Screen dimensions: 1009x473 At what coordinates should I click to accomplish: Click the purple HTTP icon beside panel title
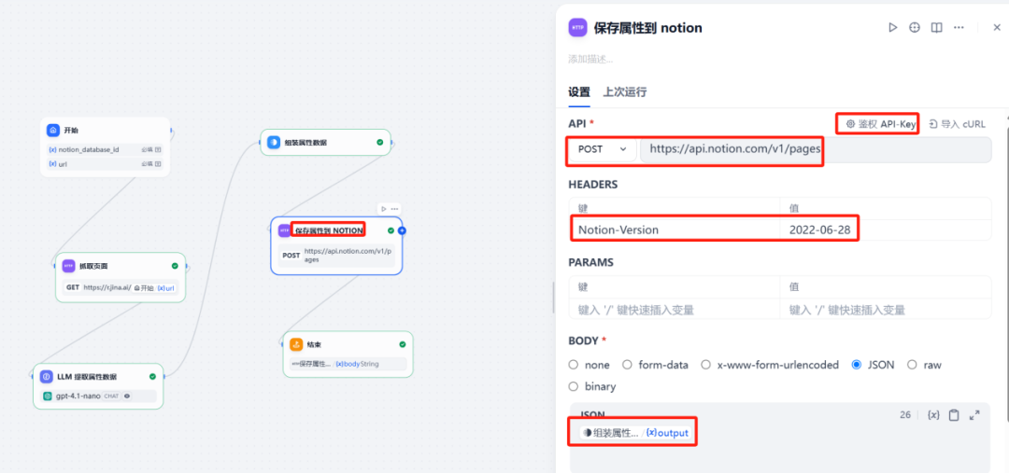(577, 28)
